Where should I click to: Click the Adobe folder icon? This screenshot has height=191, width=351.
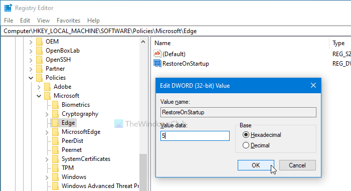(x=48, y=87)
